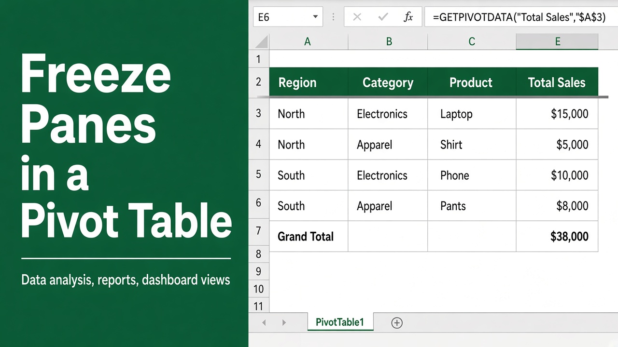Select the Apparel cell in row 4
Viewport: 618px width, 347px height.
(x=388, y=144)
